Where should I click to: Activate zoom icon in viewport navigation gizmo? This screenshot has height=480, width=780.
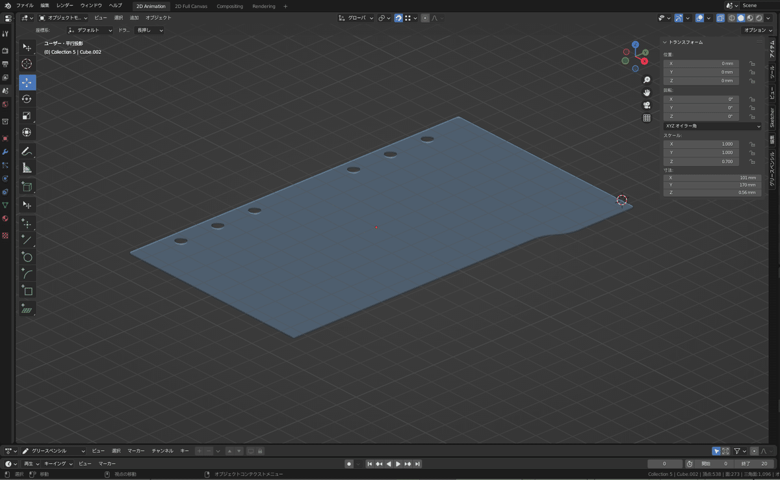click(646, 79)
